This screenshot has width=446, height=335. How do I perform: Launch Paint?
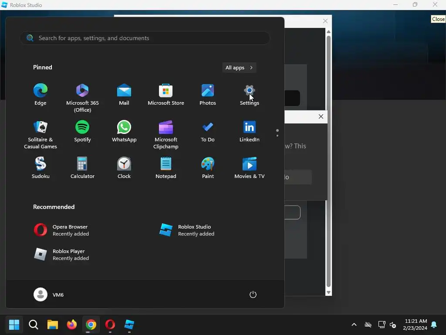(208, 168)
